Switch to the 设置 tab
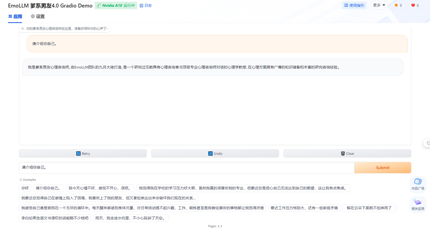Viewport: 430px width, 231px height. click(x=38, y=16)
